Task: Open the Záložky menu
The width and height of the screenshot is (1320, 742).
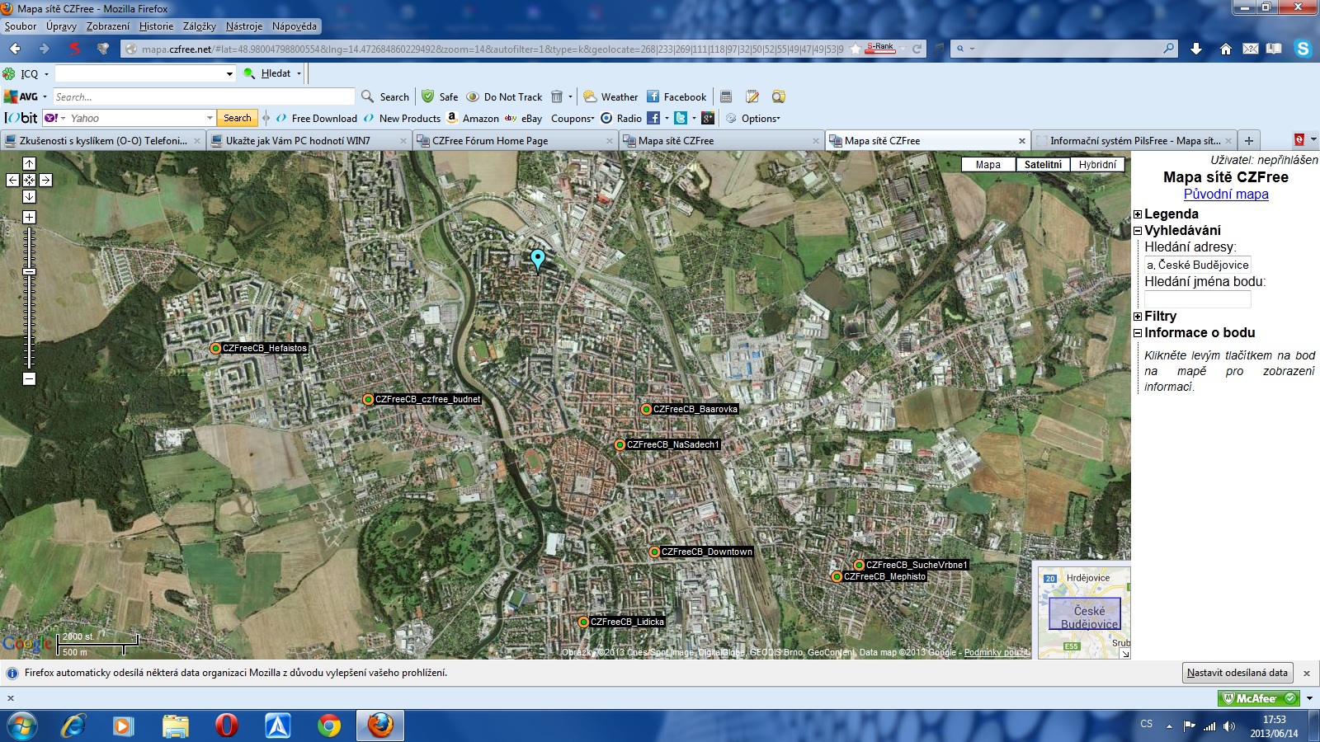Action: tap(199, 26)
